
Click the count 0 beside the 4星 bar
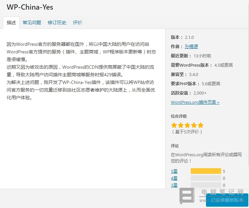click(x=224, y=178)
